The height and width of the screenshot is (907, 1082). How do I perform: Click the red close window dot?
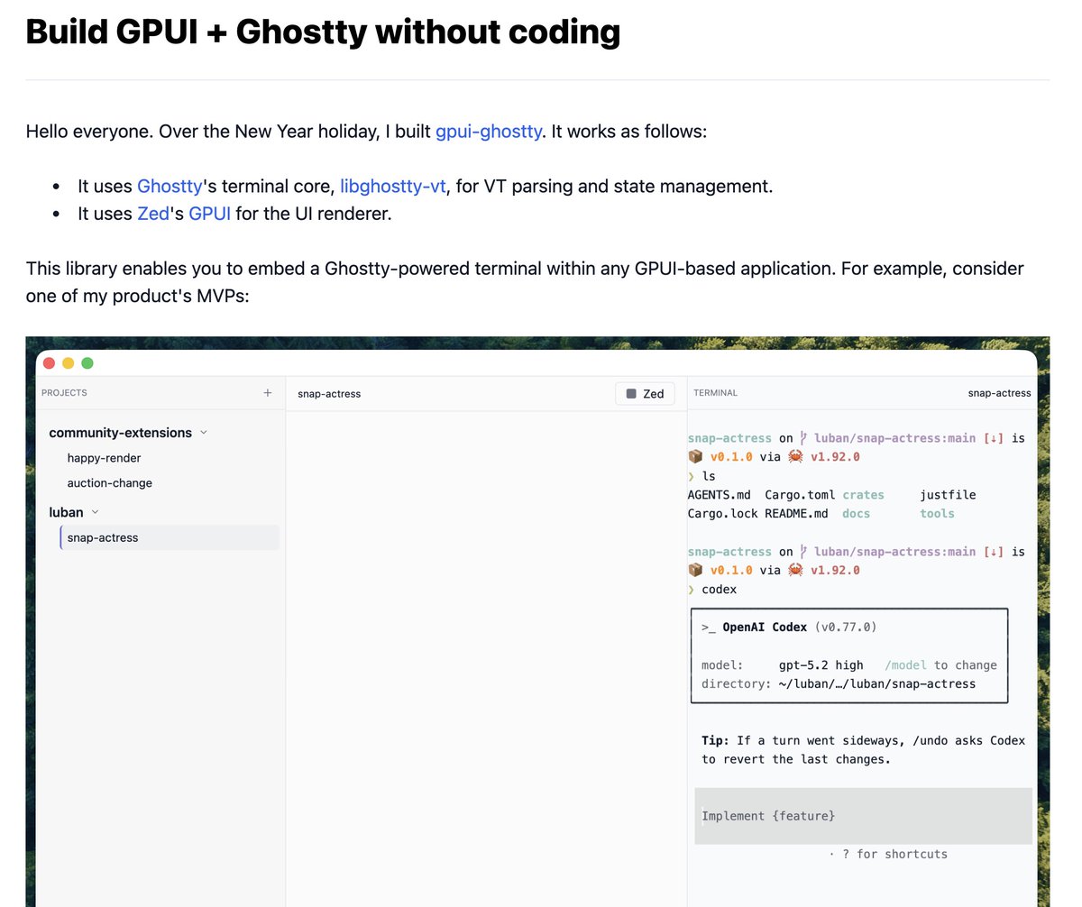49,363
